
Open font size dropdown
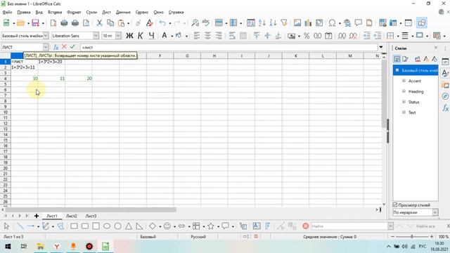(118, 36)
